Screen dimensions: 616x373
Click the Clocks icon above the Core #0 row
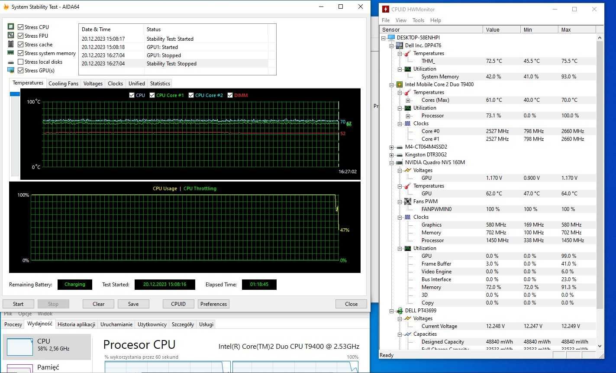407,123
